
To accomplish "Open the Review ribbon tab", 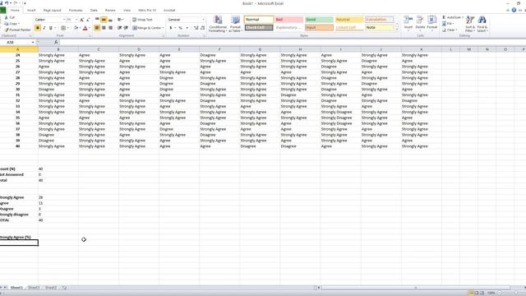I will pos(110,11).
